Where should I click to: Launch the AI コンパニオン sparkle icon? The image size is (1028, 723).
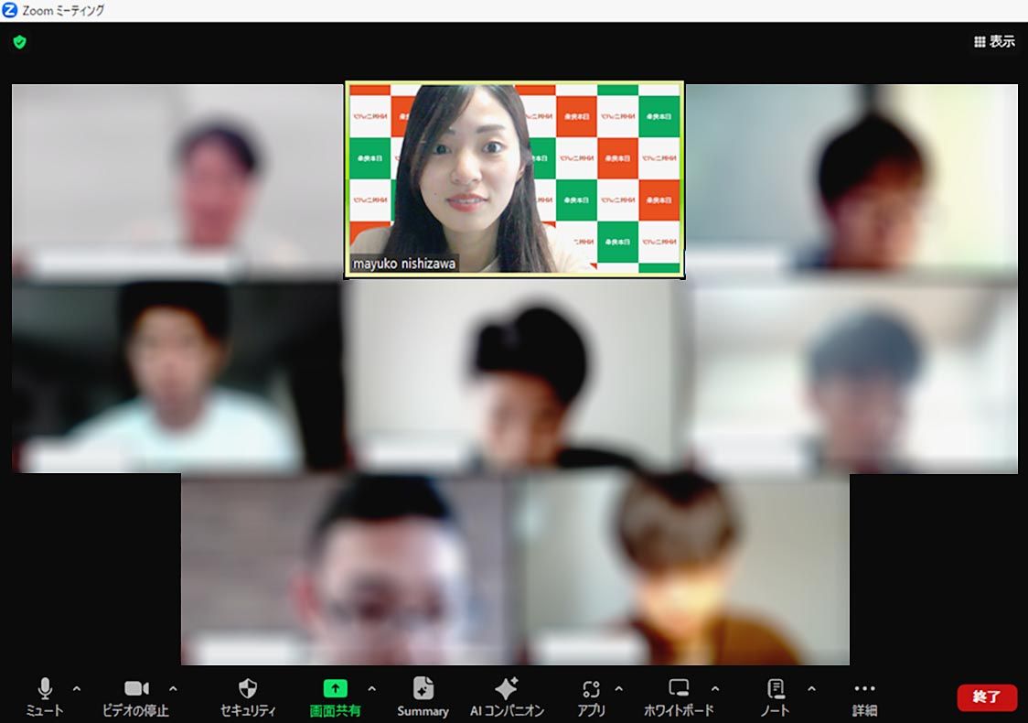point(506,689)
